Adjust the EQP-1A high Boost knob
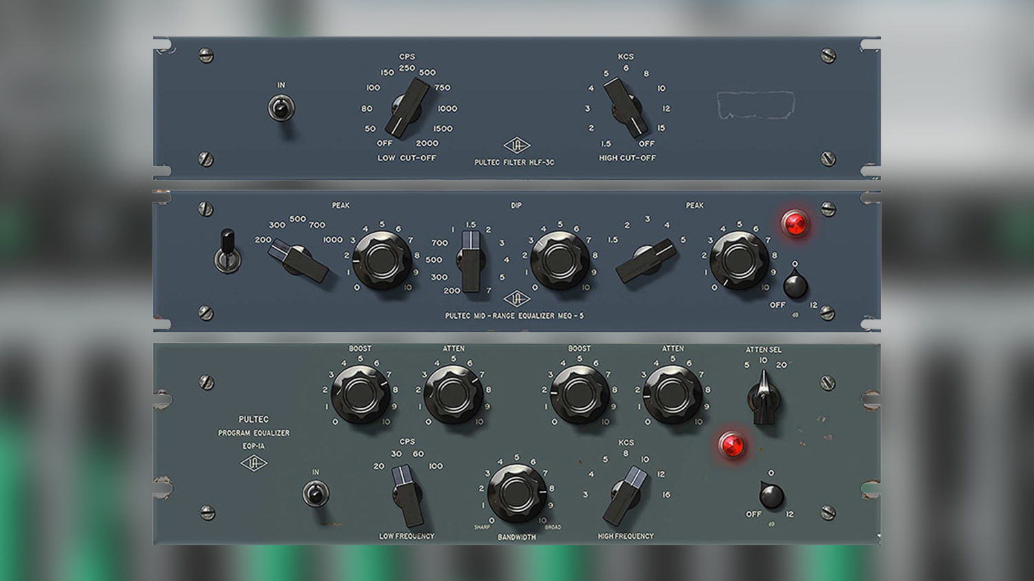Screen dimensions: 1034x581 tap(579, 394)
